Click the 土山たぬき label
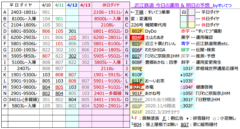240x129 pixels. [x=154, y=37]
